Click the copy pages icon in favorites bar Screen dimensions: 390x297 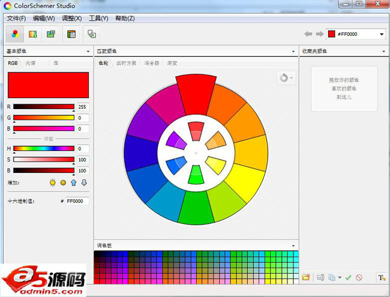(x=332, y=277)
